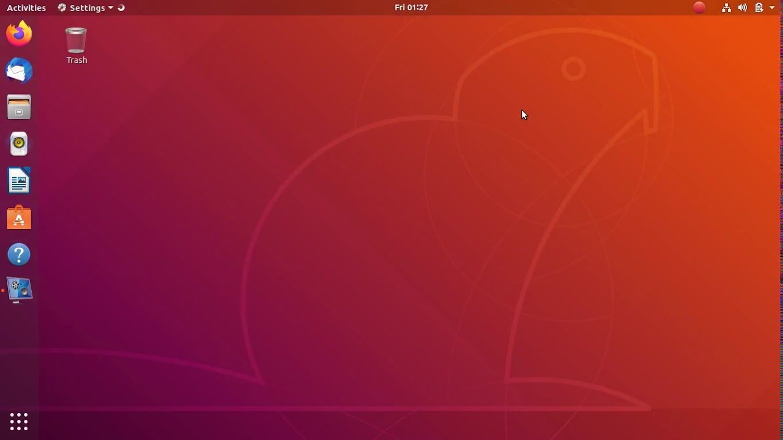Launch Rhythmbox music player
Viewport: 783px width, 440px height.
click(19, 144)
